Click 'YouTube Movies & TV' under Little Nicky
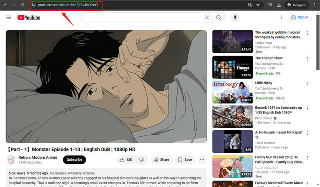 coord(269,88)
